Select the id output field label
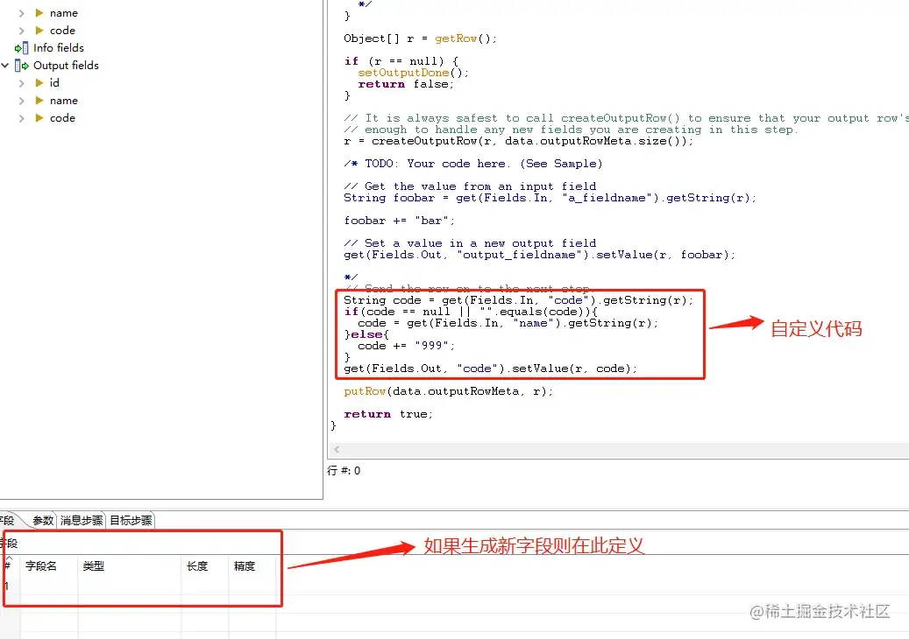The width and height of the screenshot is (909, 639). click(x=54, y=83)
